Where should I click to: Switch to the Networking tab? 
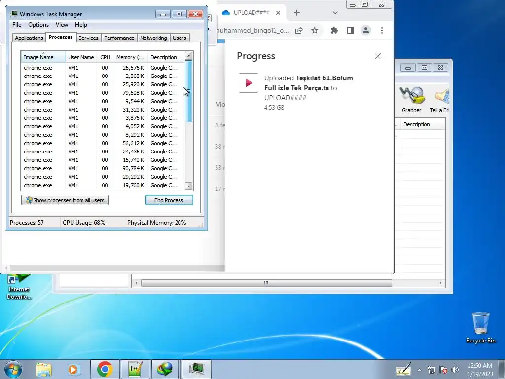(x=153, y=38)
